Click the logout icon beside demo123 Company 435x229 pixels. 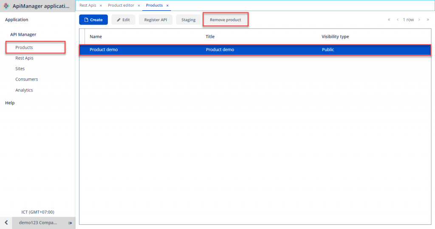click(x=70, y=223)
